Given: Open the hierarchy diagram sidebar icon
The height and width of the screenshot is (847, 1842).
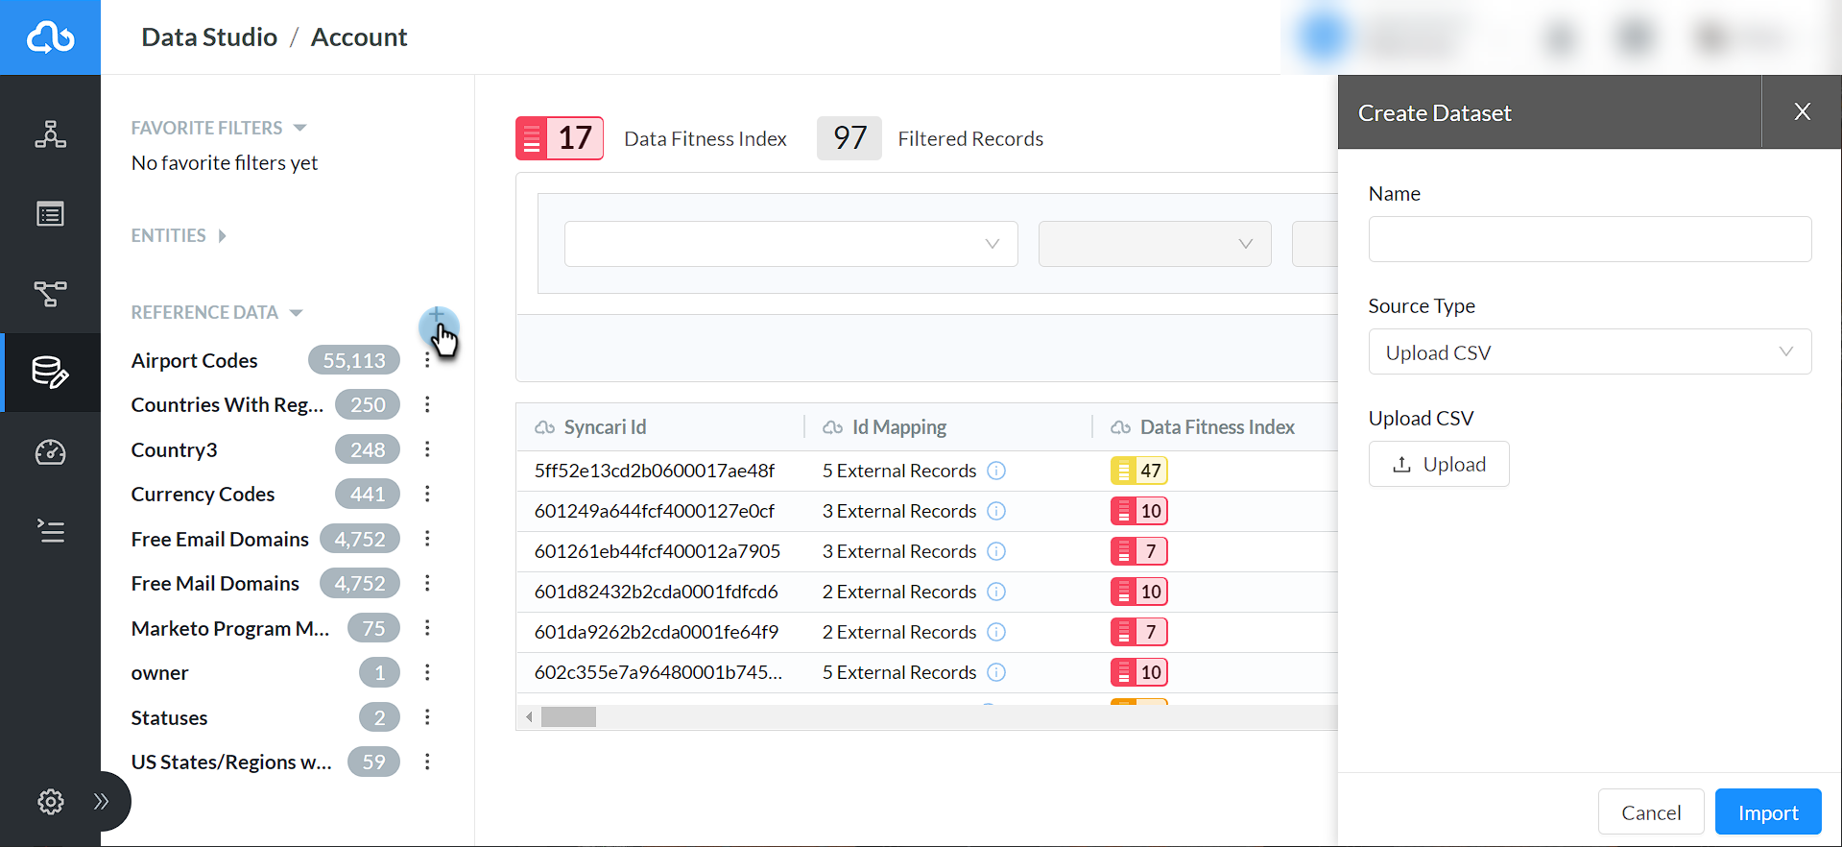Looking at the screenshot, I should click(x=50, y=134).
